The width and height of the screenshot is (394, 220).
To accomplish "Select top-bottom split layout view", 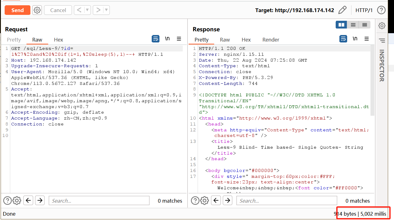I will [x=353, y=25].
